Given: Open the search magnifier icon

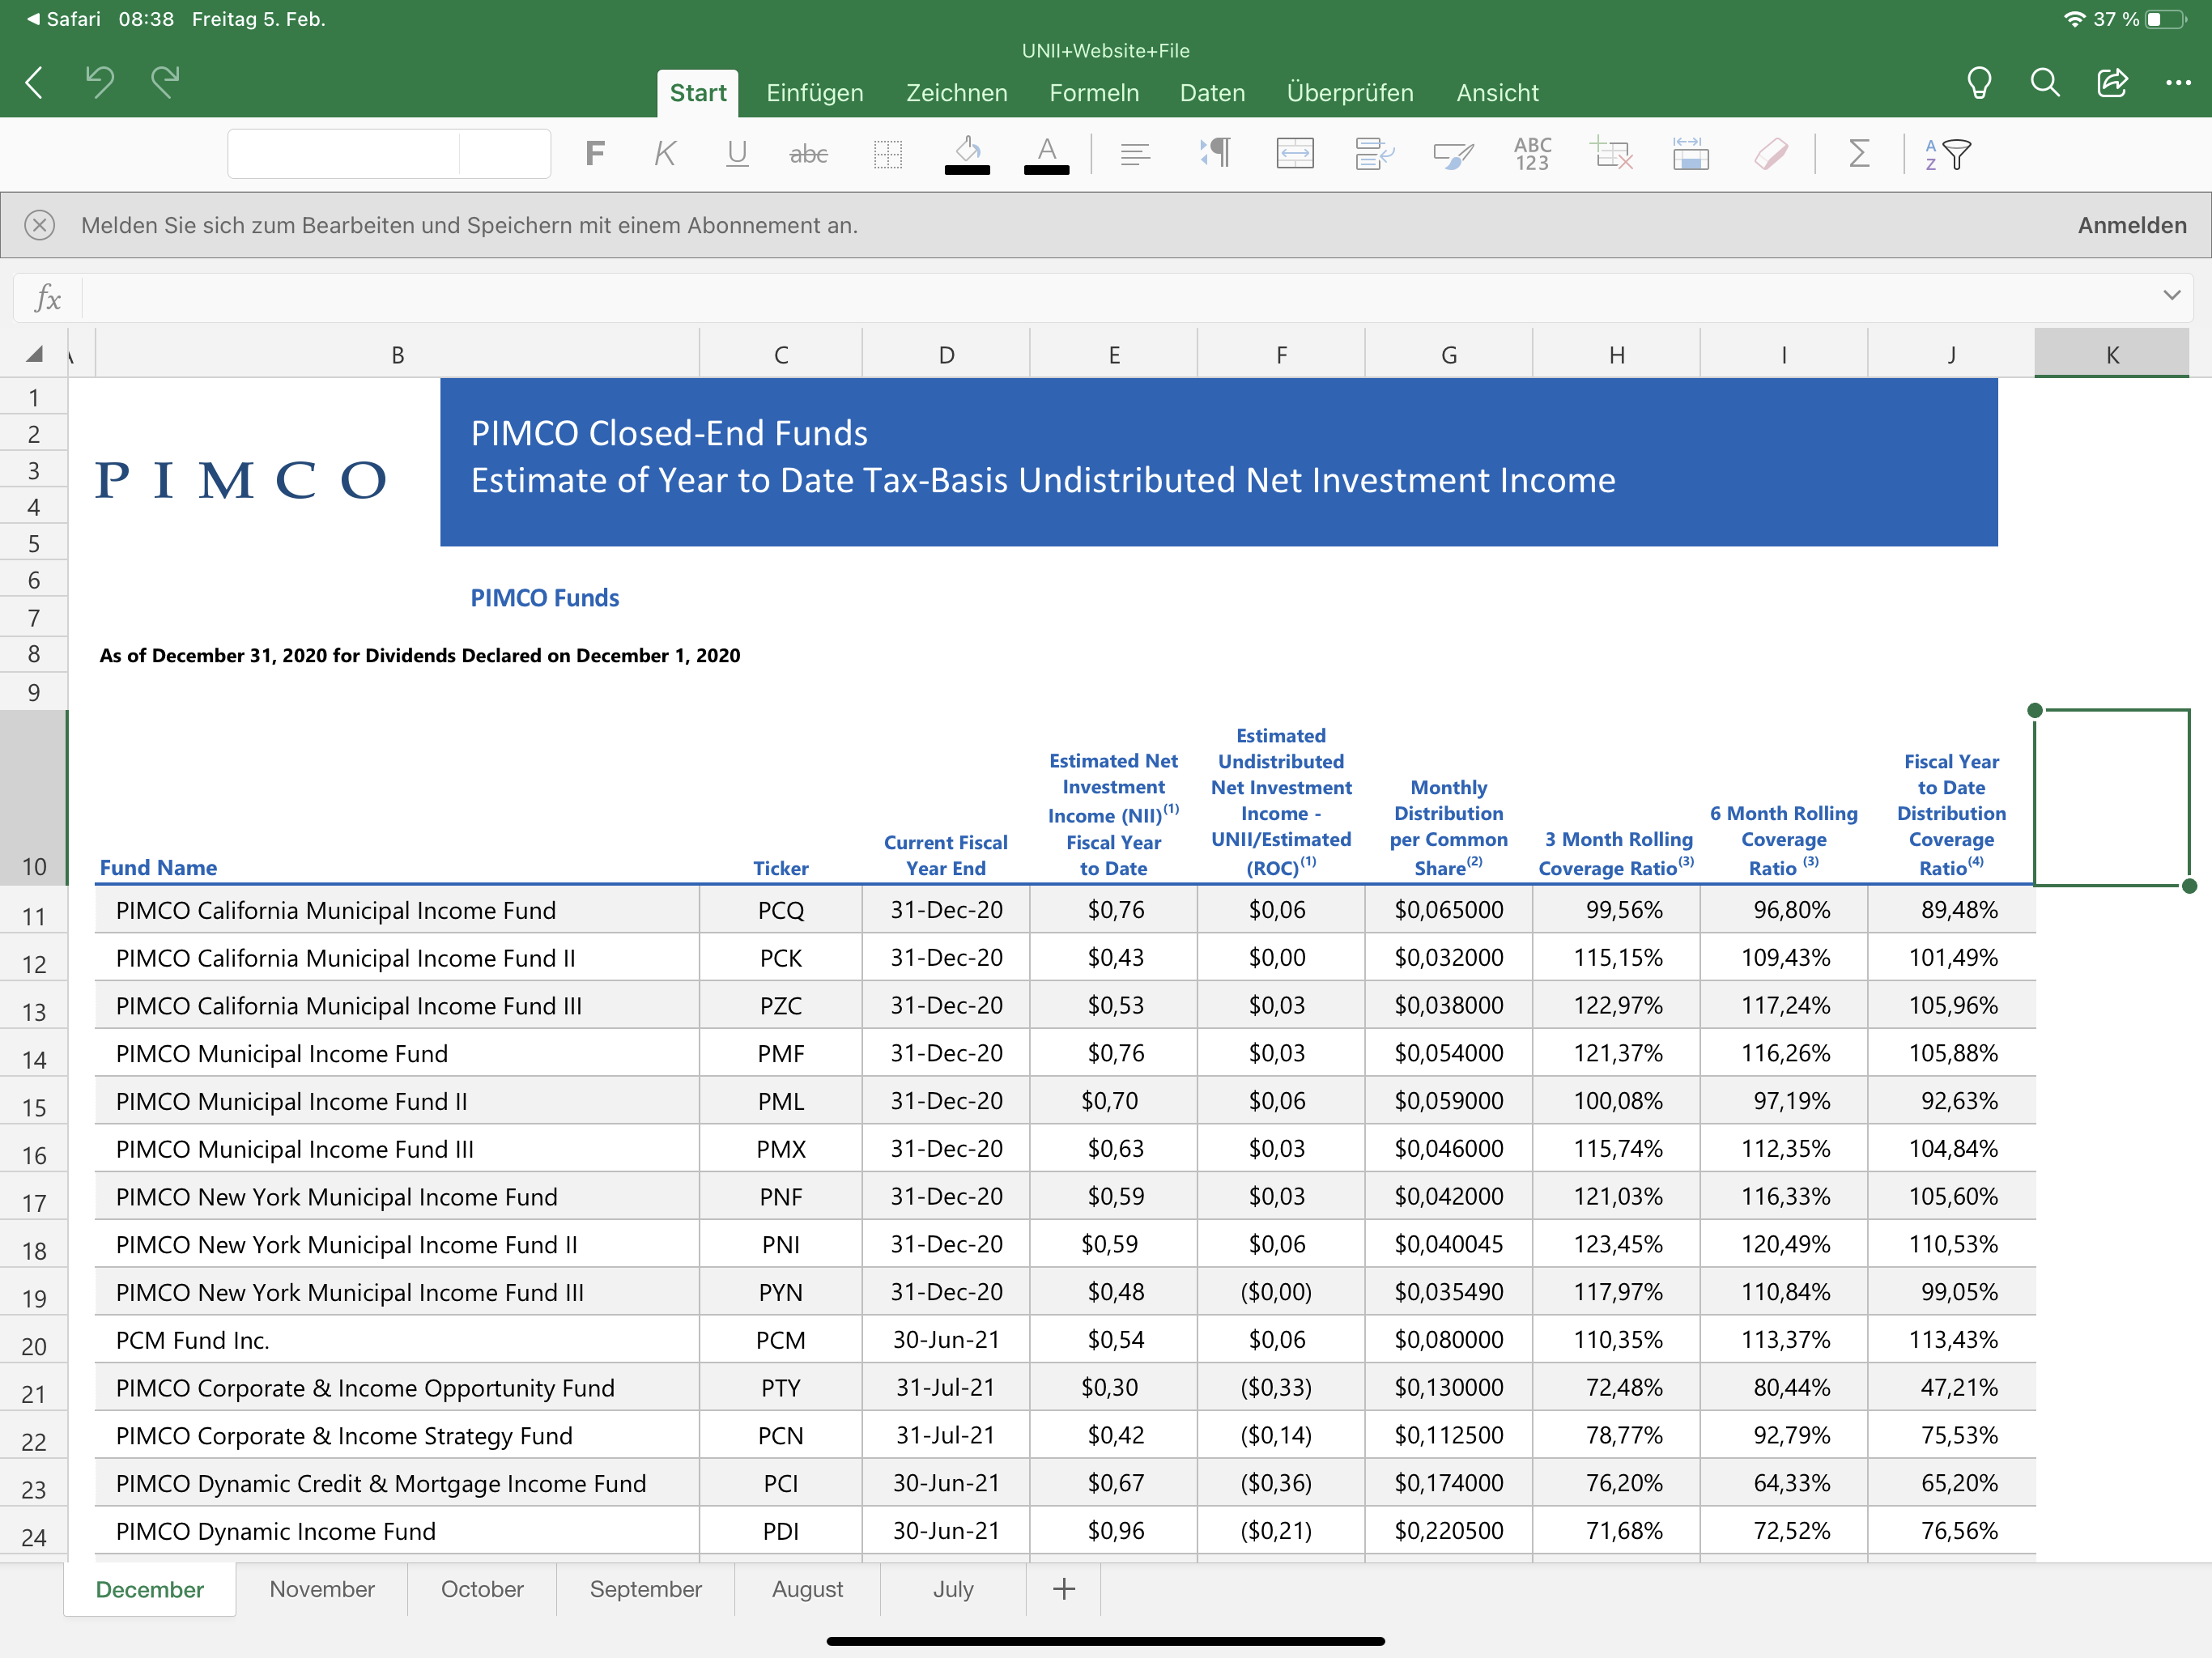Looking at the screenshot, I should [2045, 83].
